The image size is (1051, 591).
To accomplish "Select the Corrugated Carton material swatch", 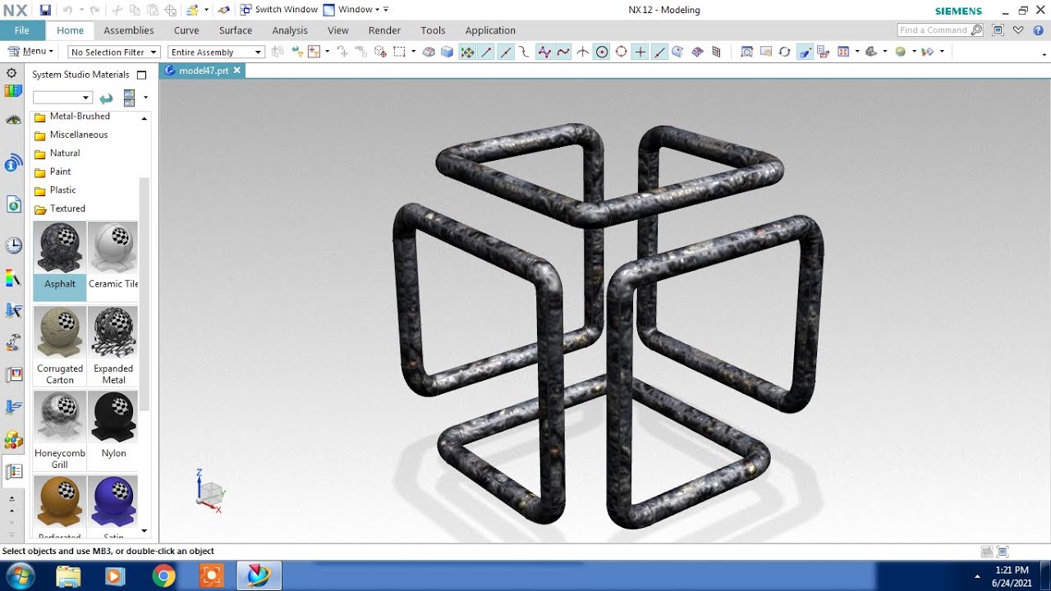I will pyautogui.click(x=60, y=345).
